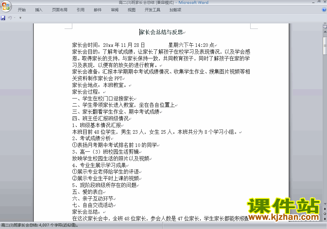Click the line 二、学生带领家长进入教室
Image resolution: width=327 pixels, height=229 pixels.
[x=123, y=105]
